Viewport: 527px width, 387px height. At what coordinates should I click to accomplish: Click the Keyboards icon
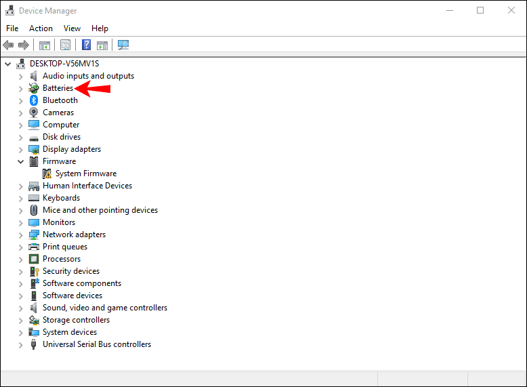click(x=34, y=198)
